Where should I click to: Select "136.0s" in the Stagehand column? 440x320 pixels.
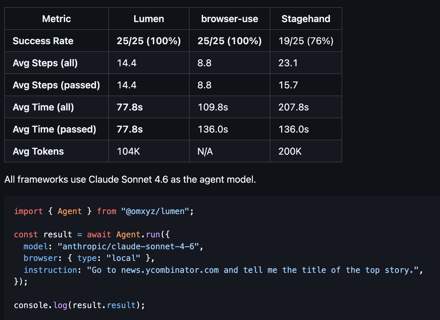click(294, 129)
